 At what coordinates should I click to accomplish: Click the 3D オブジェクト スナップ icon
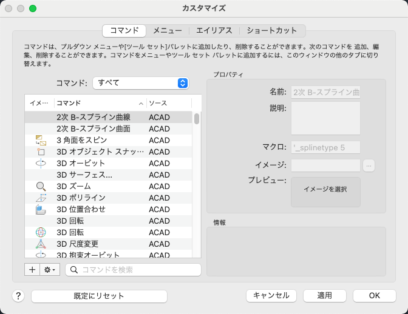(41, 152)
